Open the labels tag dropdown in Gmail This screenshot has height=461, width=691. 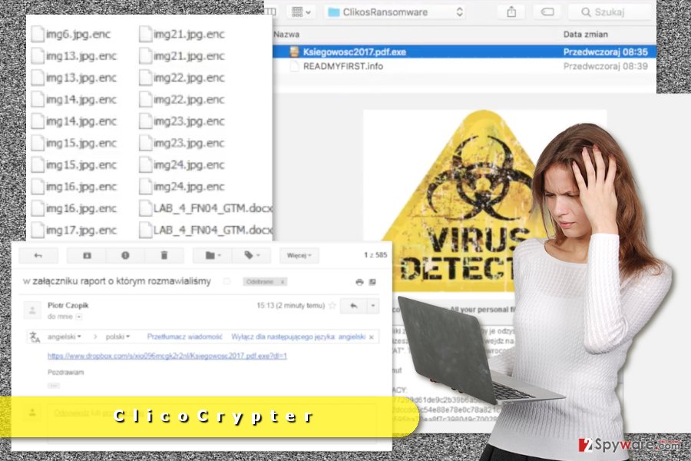(x=252, y=255)
